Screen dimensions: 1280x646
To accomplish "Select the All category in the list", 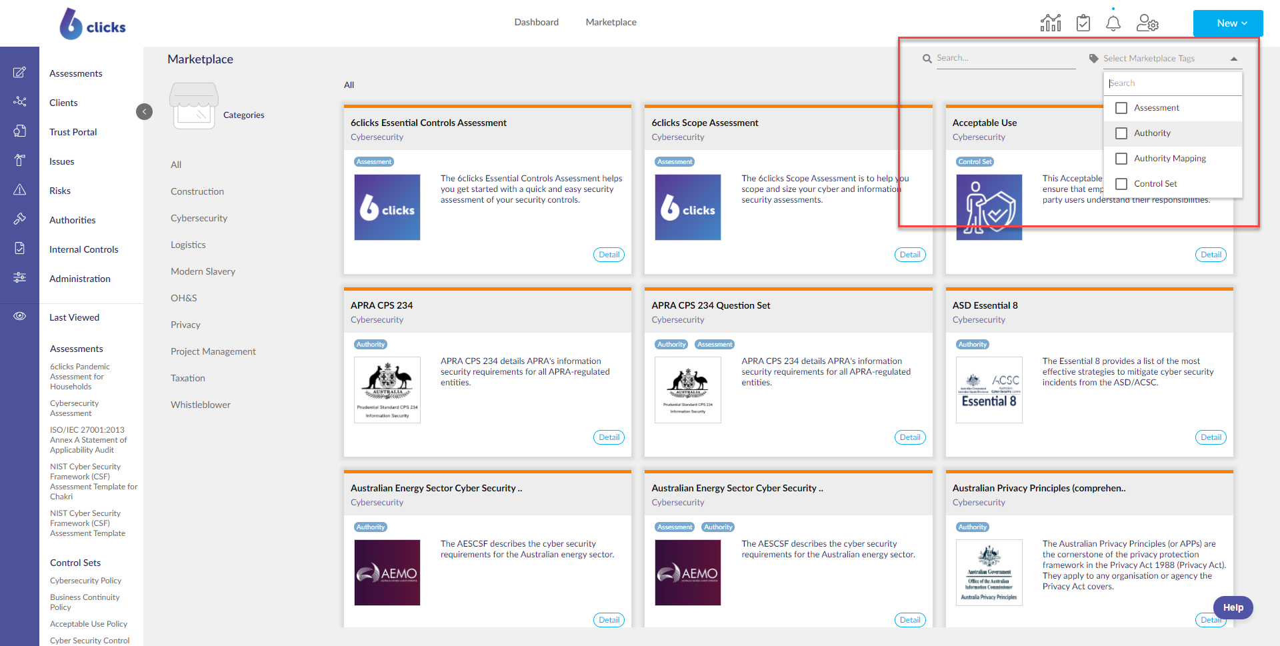I will point(176,165).
